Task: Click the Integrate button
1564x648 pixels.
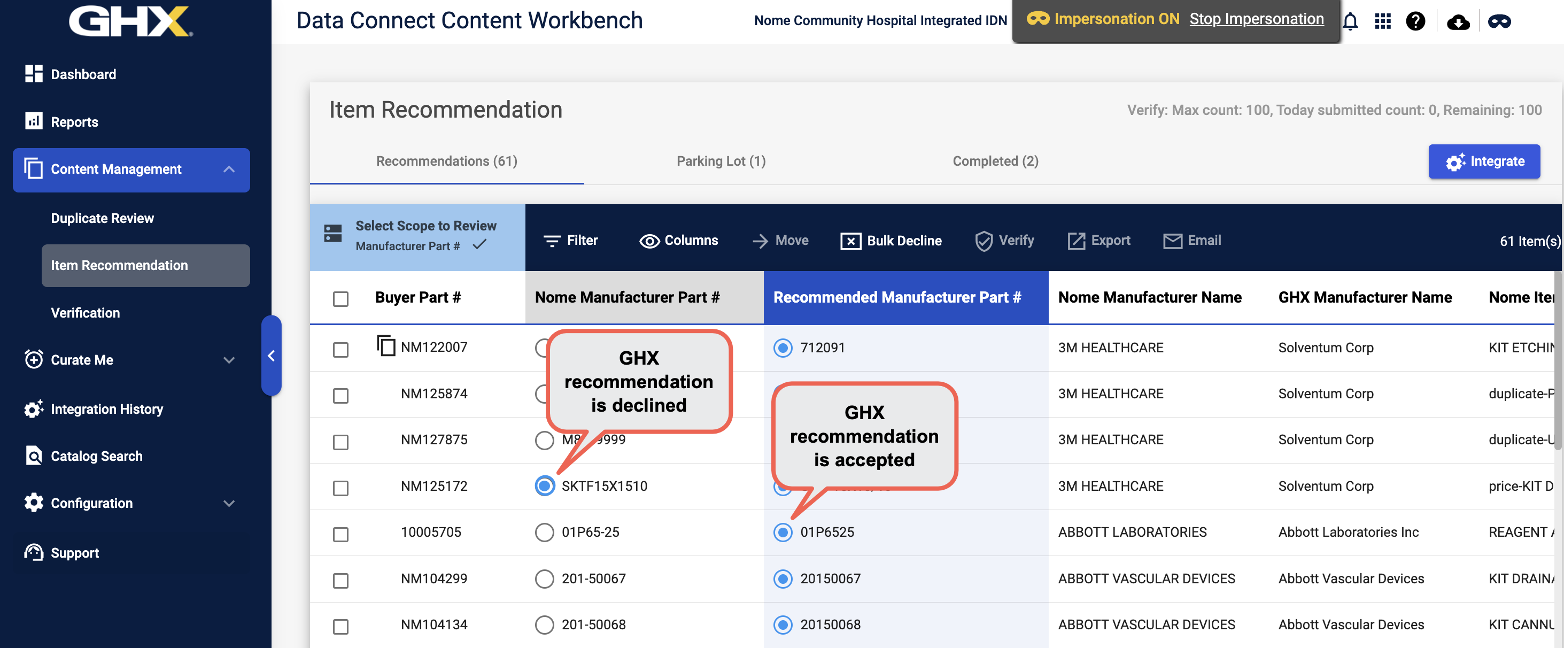Action: point(1483,161)
